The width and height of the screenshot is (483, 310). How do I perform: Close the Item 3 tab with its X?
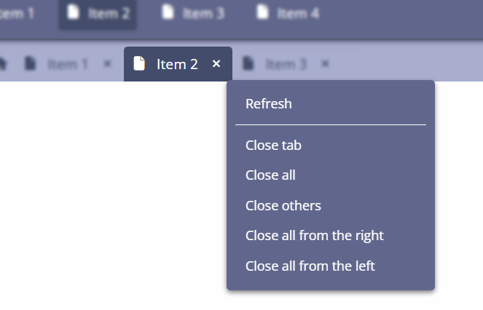tap(325, 64)
